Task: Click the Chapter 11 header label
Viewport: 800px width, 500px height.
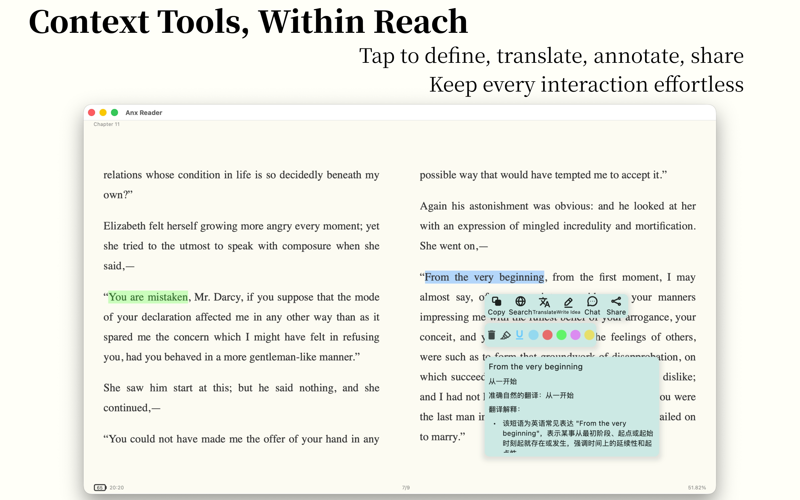Action: [x=107, y=124]
